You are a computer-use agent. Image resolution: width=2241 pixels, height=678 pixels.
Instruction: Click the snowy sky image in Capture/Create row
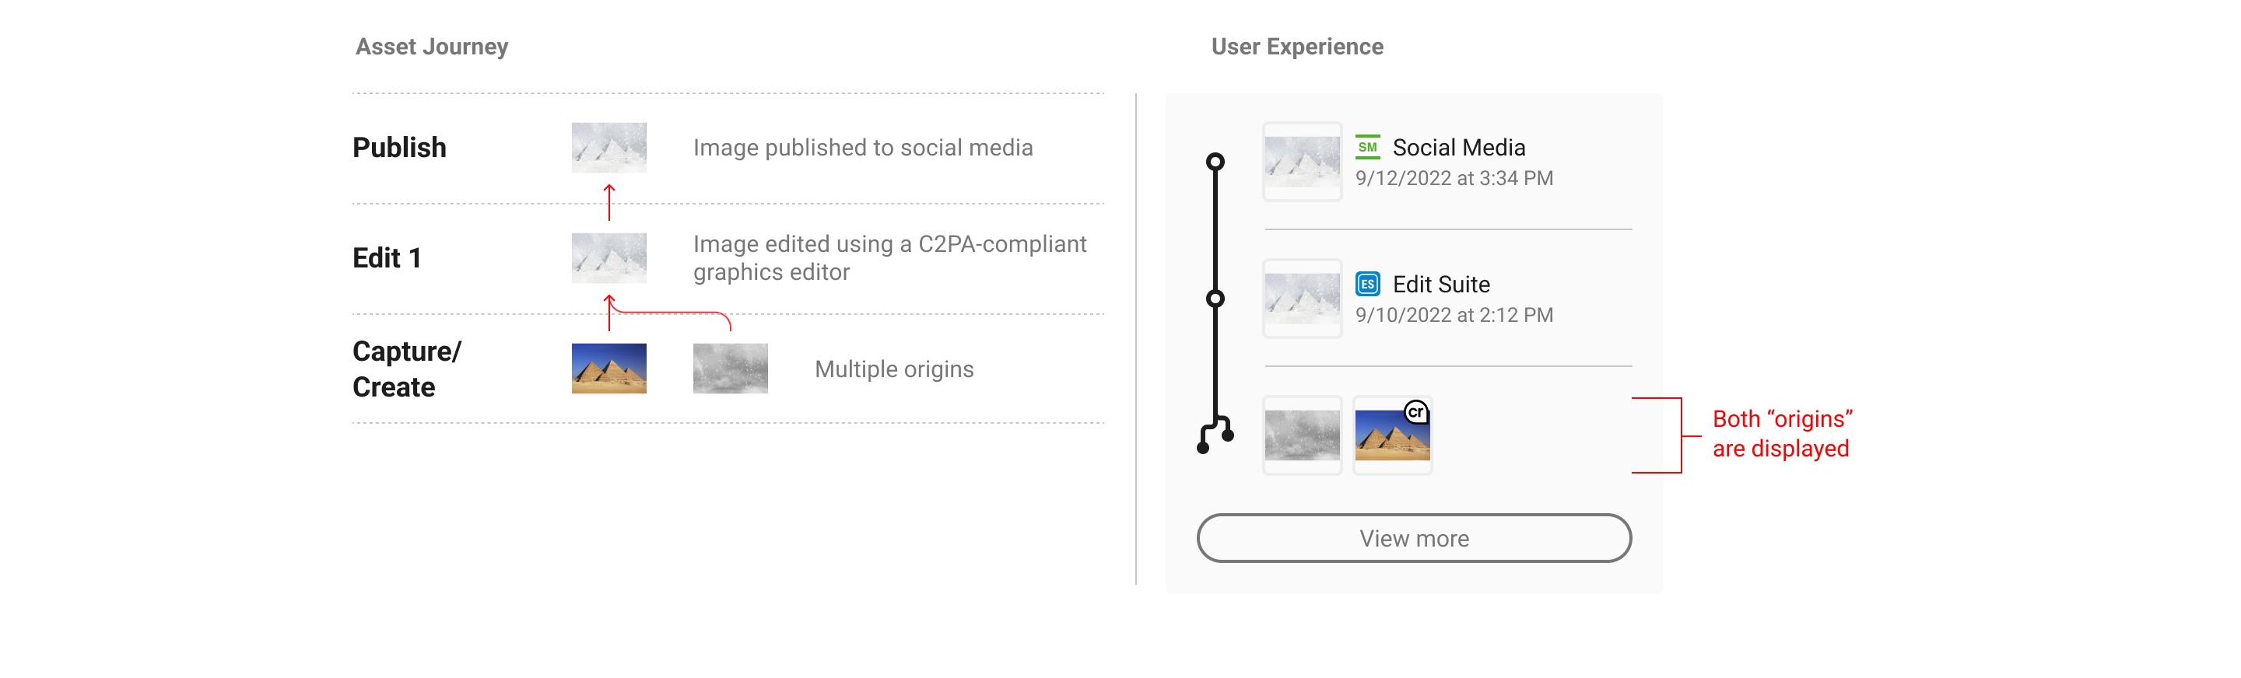(x=731, y=369)
